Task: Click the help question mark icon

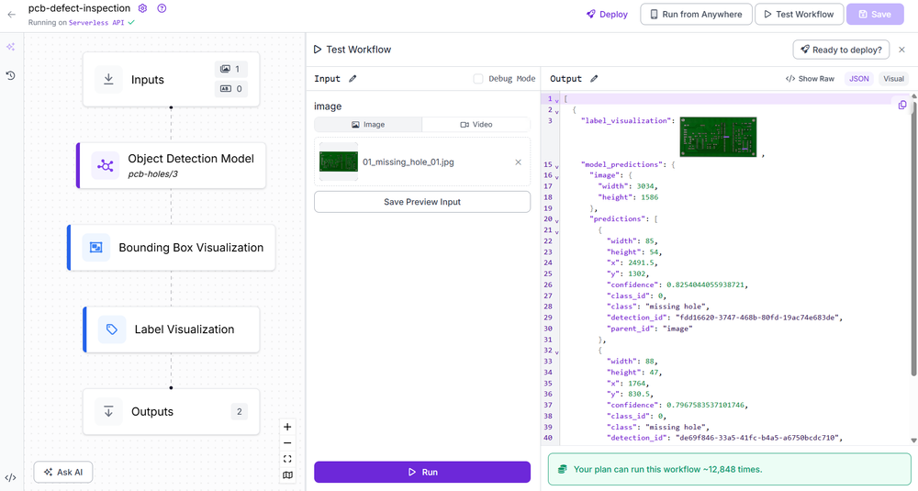Action: 162,8
